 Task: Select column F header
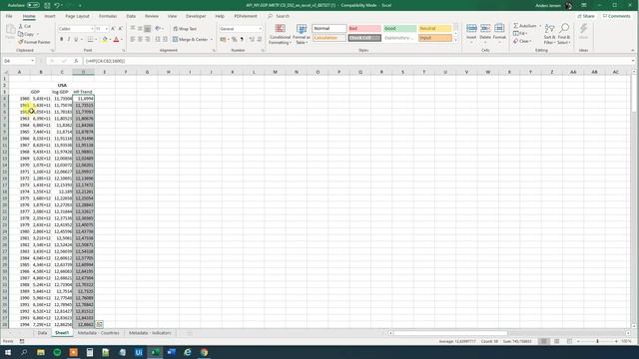pyautogui.click(x=126, y=72)
